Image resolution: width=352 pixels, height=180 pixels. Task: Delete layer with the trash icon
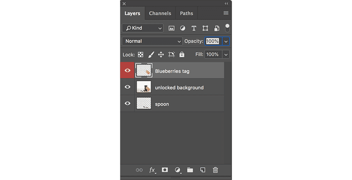click(x=215, y=170)
